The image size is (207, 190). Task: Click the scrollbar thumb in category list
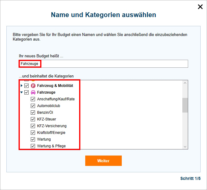coord(185,105)
